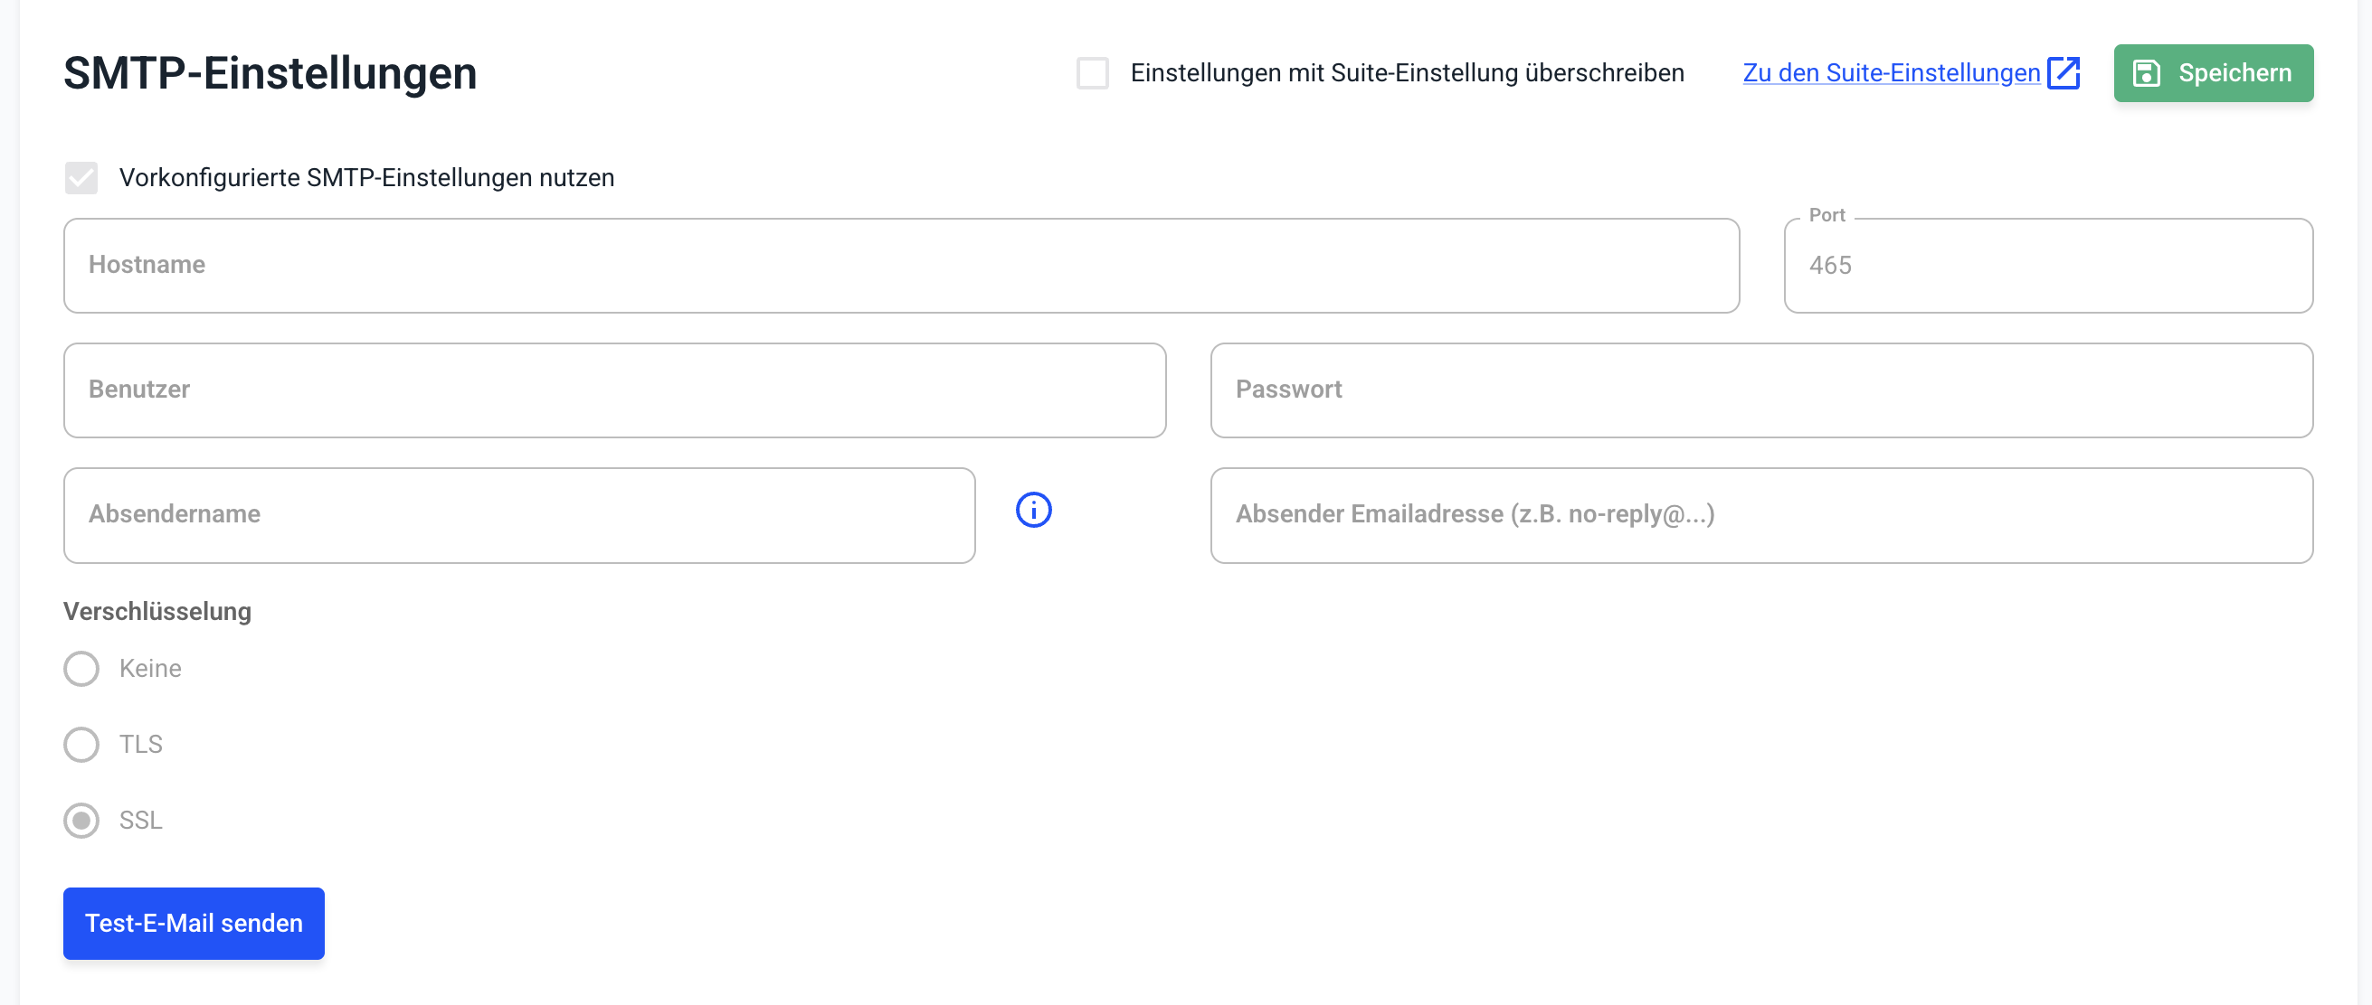Click the floppy disk save icon
The image size is (2372, 1005).
click(2147, 73)
